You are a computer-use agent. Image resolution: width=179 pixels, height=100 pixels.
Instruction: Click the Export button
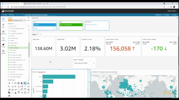[x=167, y=15]
